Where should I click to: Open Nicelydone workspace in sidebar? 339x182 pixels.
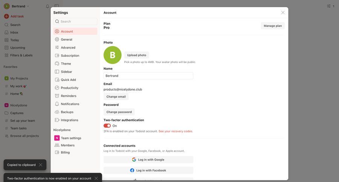(18, 105)
